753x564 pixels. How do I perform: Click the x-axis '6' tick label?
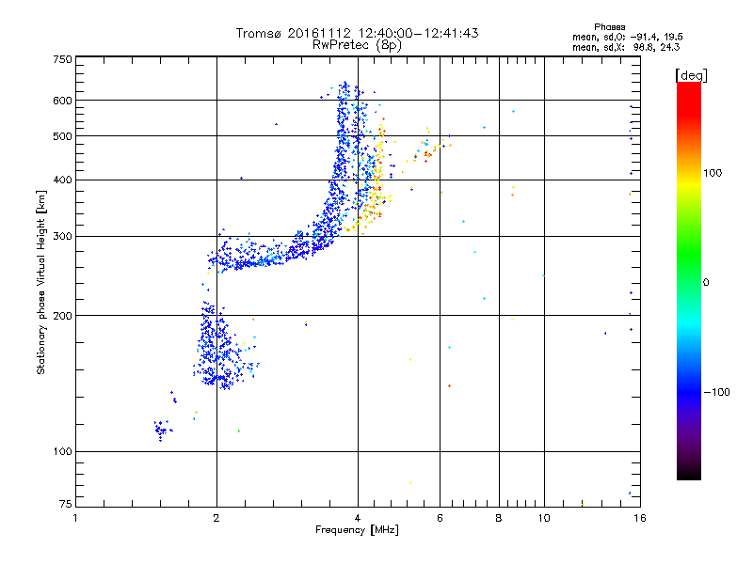(x=440, y=518)
